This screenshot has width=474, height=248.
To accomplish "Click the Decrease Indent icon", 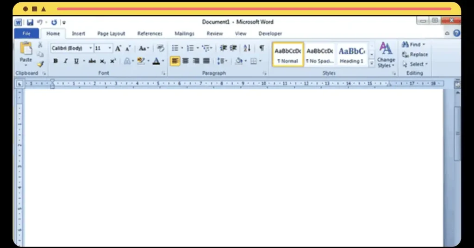I will click(223, 48).
